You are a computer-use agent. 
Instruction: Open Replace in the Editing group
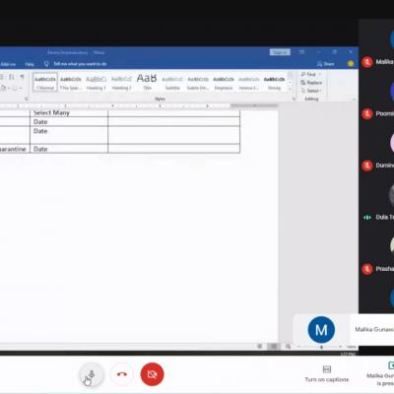pyautogui.click(x=311, y=83)
